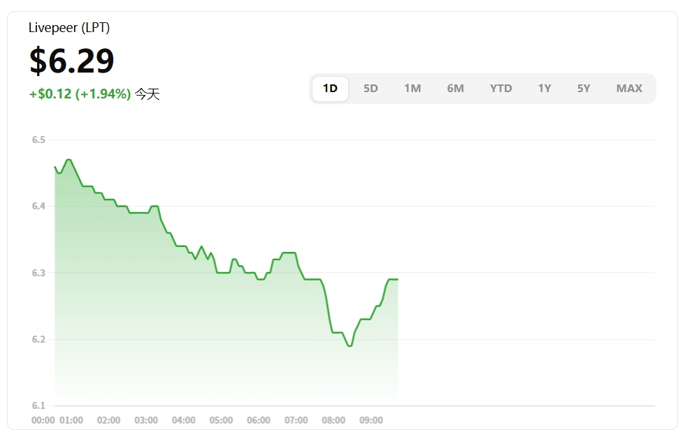The height and width of the screenshot is (441, 699).
Task: Click the chart line's latest endpoint
Action: tap(397, 280)
